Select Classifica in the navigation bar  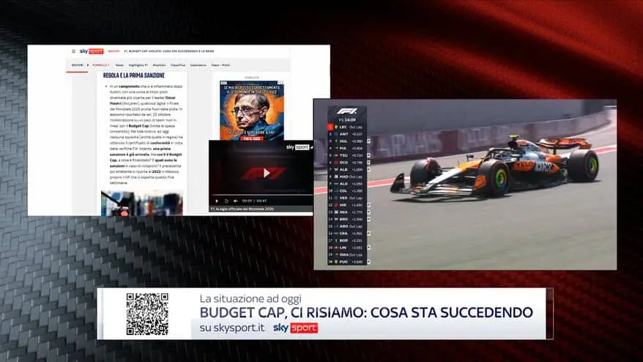178,65
